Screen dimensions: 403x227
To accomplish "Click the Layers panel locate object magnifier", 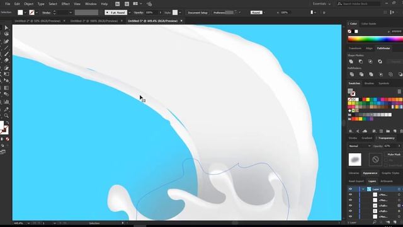I will tap(374, 222).
